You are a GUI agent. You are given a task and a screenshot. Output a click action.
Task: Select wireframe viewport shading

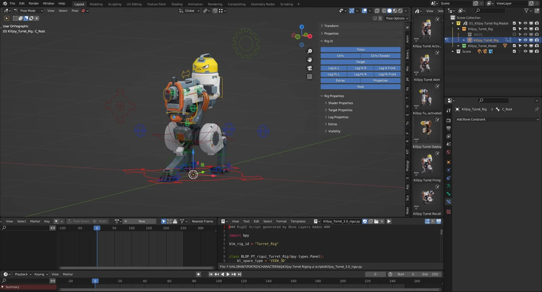(x=384, y=11)
